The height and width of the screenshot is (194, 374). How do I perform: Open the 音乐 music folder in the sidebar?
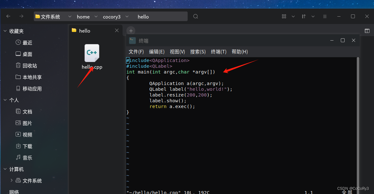click(x=27, y=158)
